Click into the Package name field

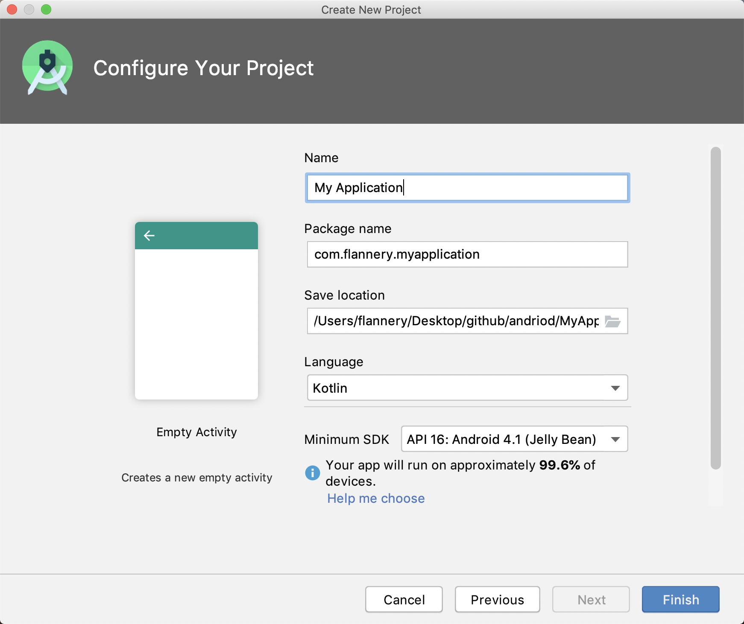[467, 254]
